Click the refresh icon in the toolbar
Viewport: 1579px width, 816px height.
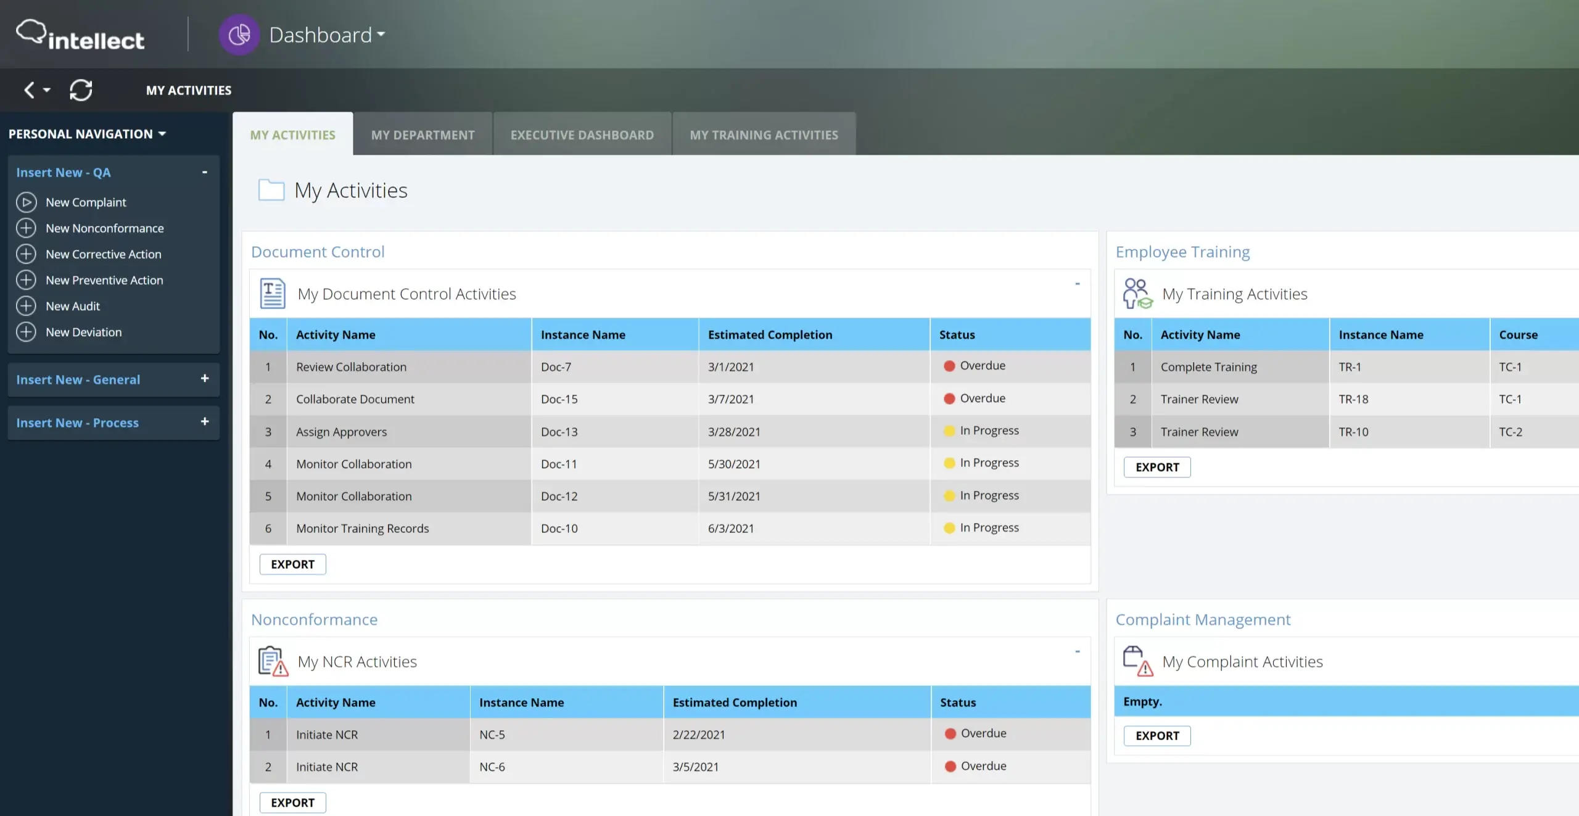coord(81,90)
